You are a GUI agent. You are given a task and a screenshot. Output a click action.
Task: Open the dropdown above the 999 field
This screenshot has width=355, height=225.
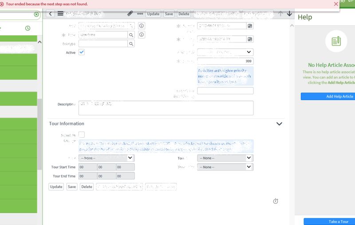point(225,52)
